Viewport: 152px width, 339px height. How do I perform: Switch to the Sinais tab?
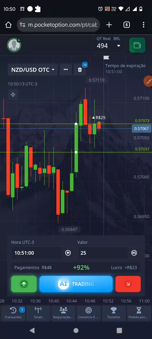click(38, 313)
